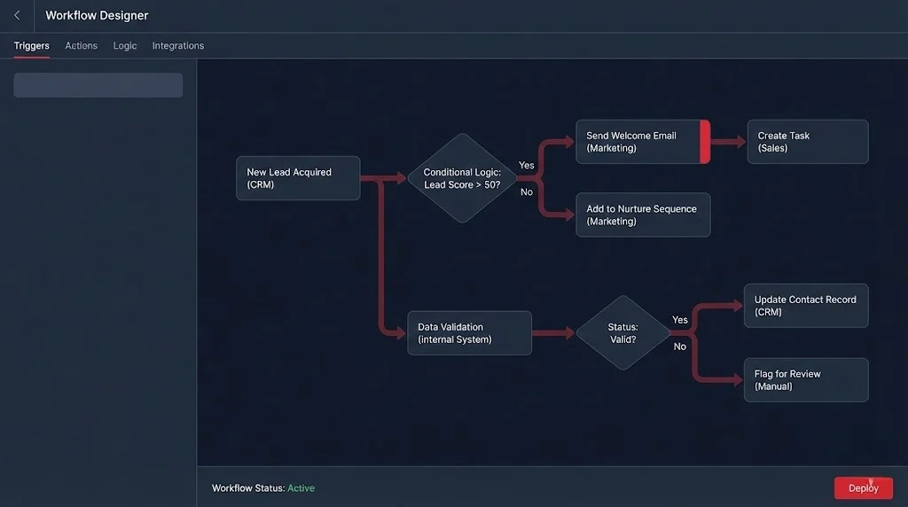The width and height of the screenshot is (908, 507).
Task: Select the Logic tab
Action: click(125, 45)
